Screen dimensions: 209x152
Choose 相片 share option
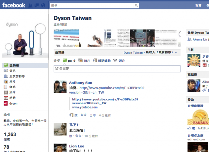click(x=87, y=61)
